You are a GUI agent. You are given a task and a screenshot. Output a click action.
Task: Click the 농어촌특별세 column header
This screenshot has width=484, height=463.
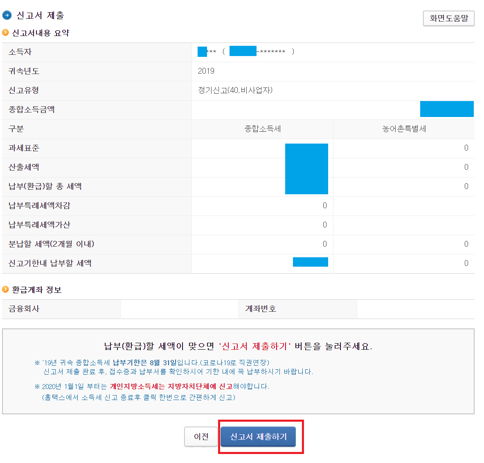pyautogui.click(x=404, y=129)
